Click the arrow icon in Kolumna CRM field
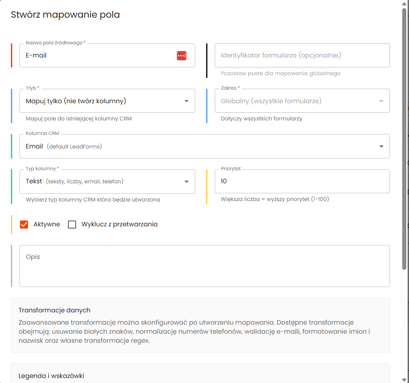The image size is (409, 383). (x=381, y=146)
